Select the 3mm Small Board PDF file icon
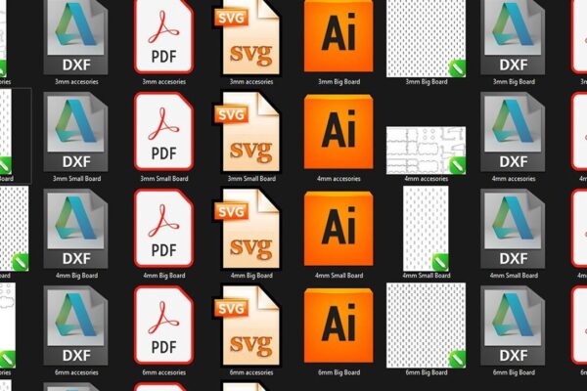 (x=164, y=131)
